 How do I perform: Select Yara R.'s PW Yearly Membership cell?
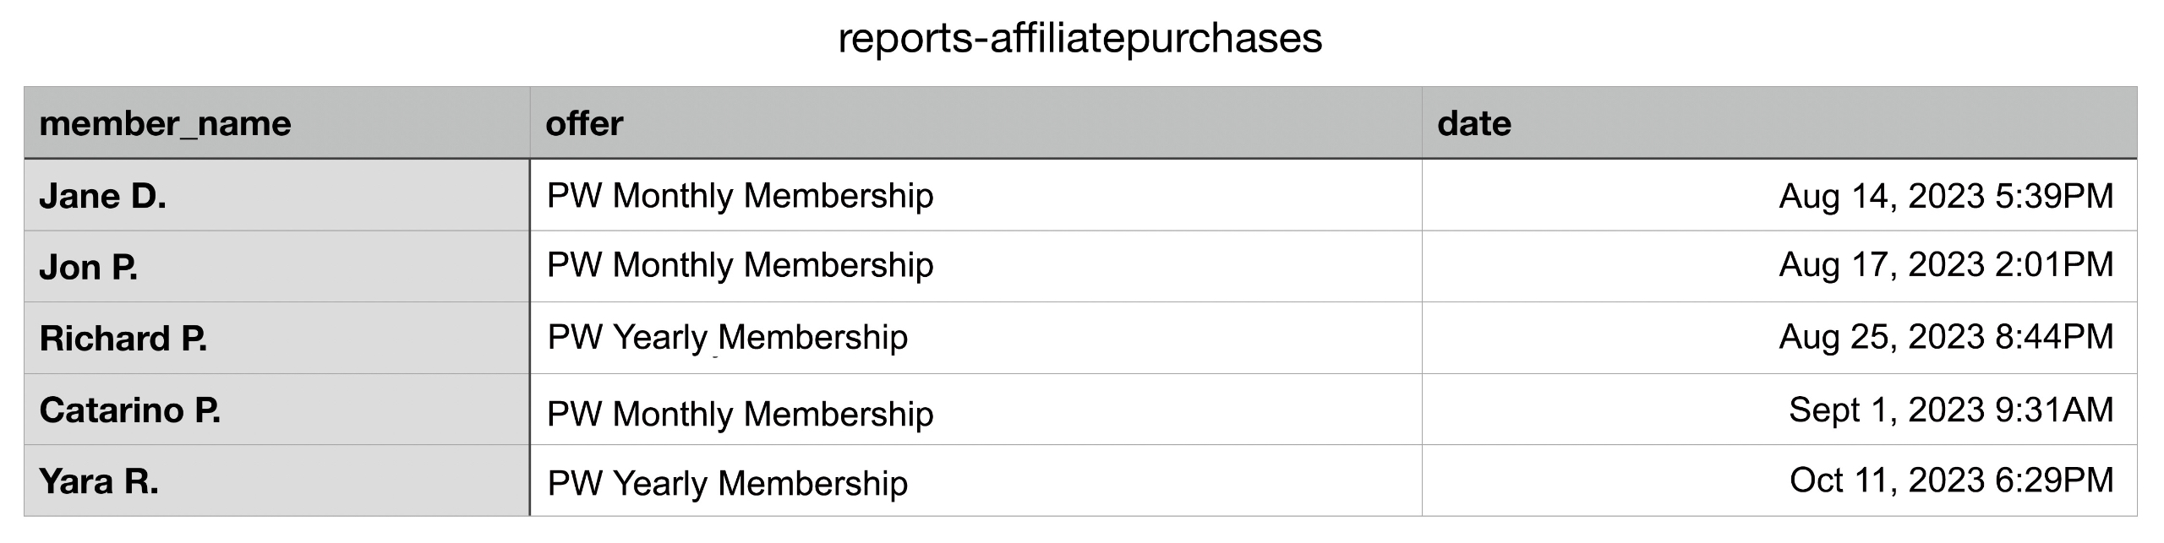tap(727, 483)
